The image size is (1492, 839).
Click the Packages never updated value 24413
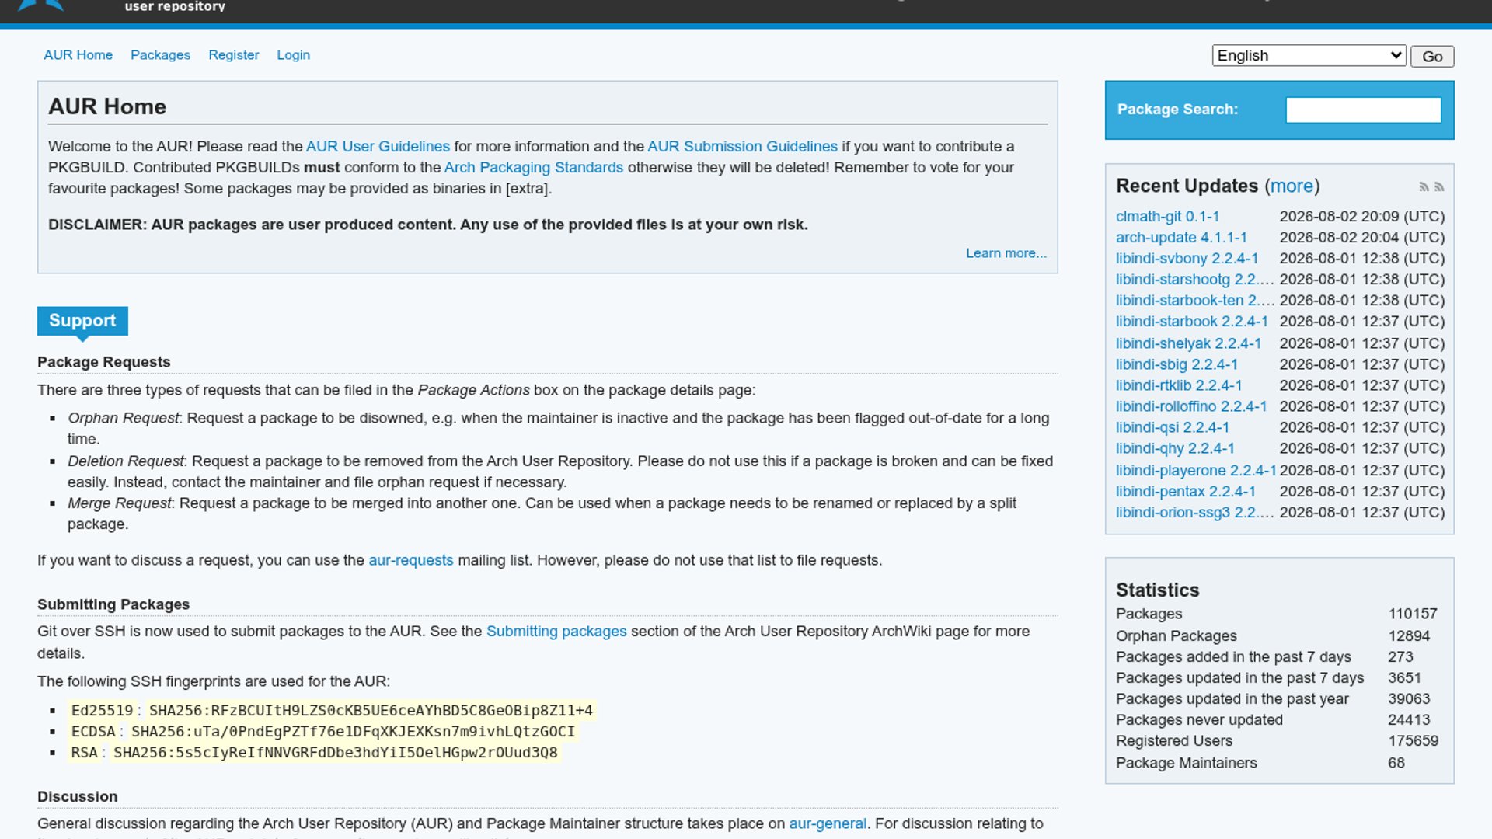pos(1409,720)
